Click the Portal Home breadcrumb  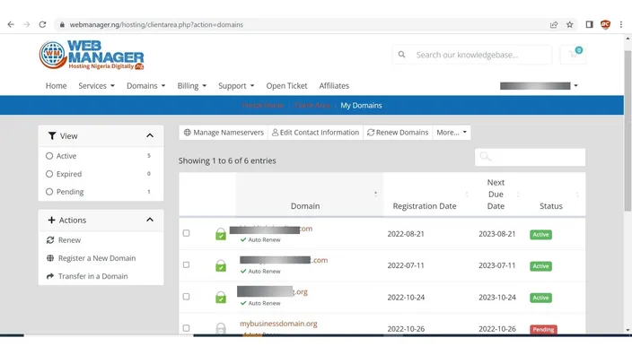263,106
